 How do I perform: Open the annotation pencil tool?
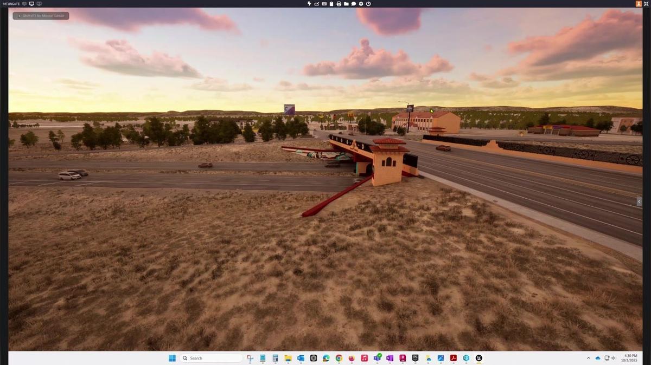[317, 4]
